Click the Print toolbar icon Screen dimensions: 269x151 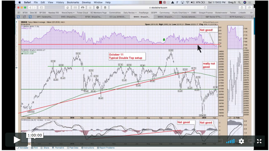tap(82, 7)
